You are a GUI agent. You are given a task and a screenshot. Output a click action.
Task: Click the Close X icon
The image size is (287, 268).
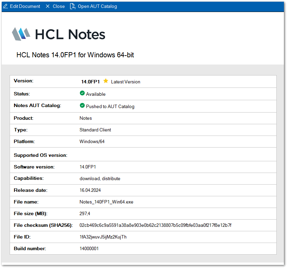pos(48,6)
